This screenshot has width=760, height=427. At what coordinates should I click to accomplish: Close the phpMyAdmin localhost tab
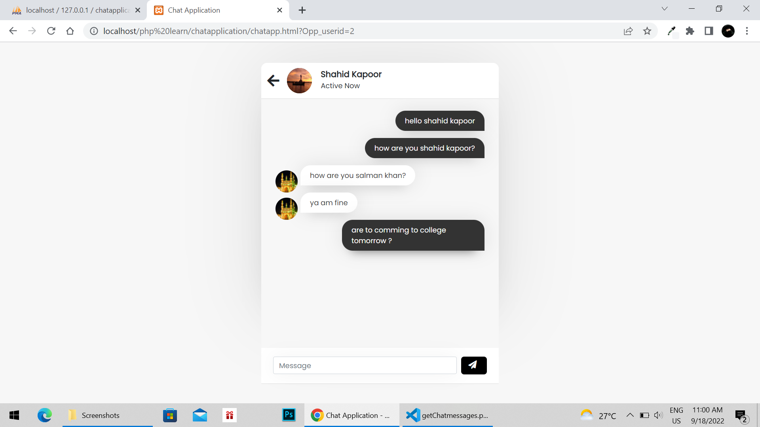pos(138,10)
